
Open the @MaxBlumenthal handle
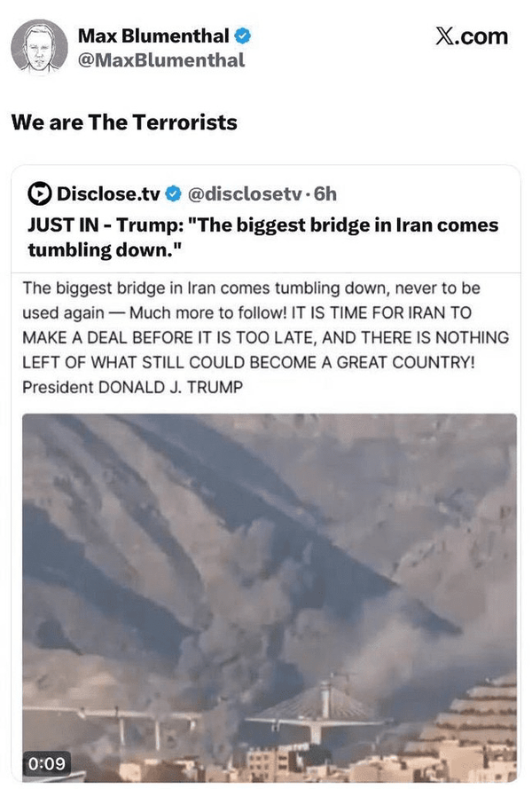(x=161, y=60)
